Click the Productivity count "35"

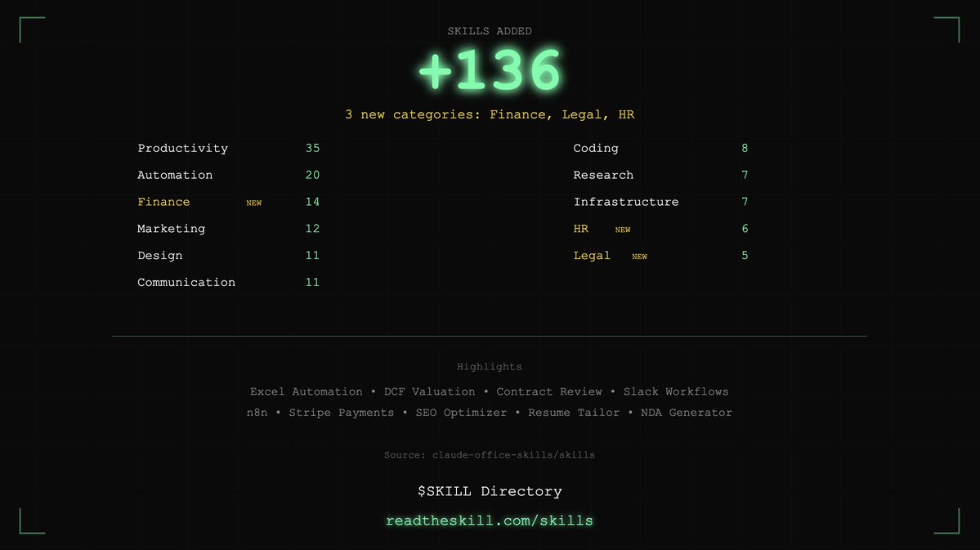[x=312, y=148]
